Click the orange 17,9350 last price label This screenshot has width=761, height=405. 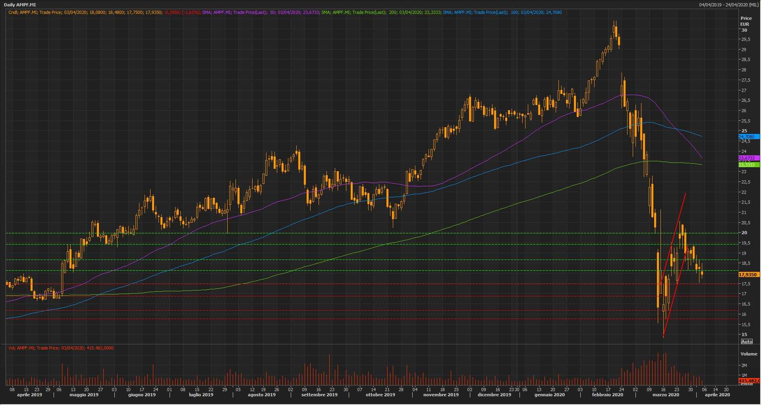(x=748, y=275)
